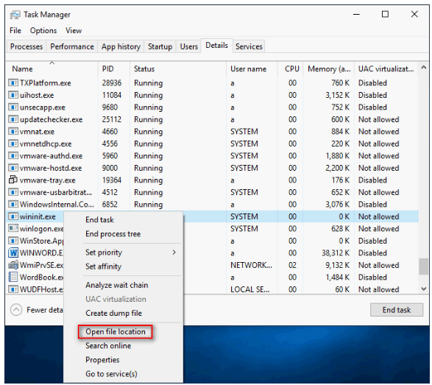Click the updatechecker.exe process icon
The image size is (432, 385).
pyautogui.click(x=13, y=119)
